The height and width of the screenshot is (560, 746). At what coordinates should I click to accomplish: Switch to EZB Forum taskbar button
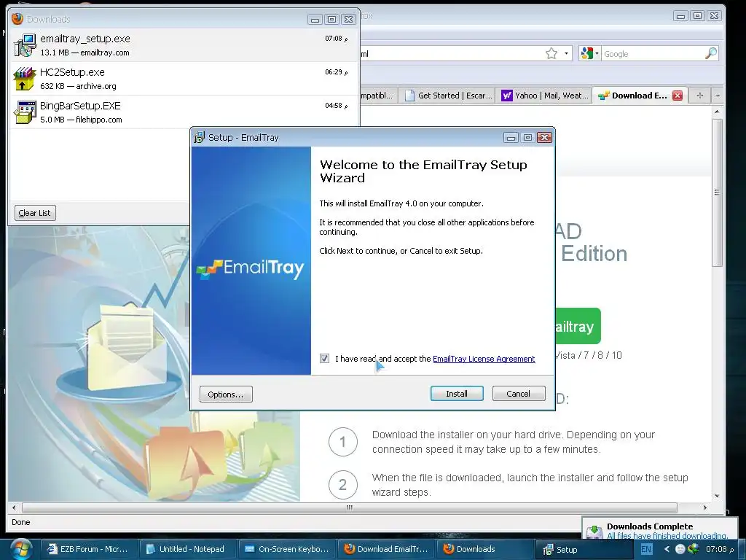coord(90,549)
